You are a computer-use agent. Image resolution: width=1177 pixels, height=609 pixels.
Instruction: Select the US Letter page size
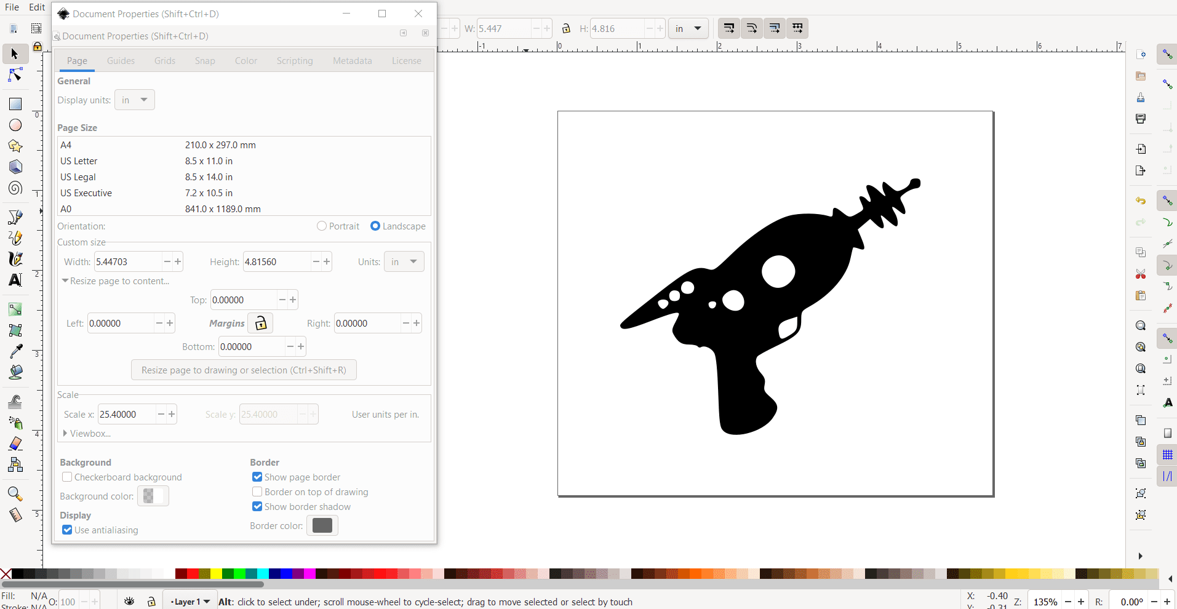(79, 161)
